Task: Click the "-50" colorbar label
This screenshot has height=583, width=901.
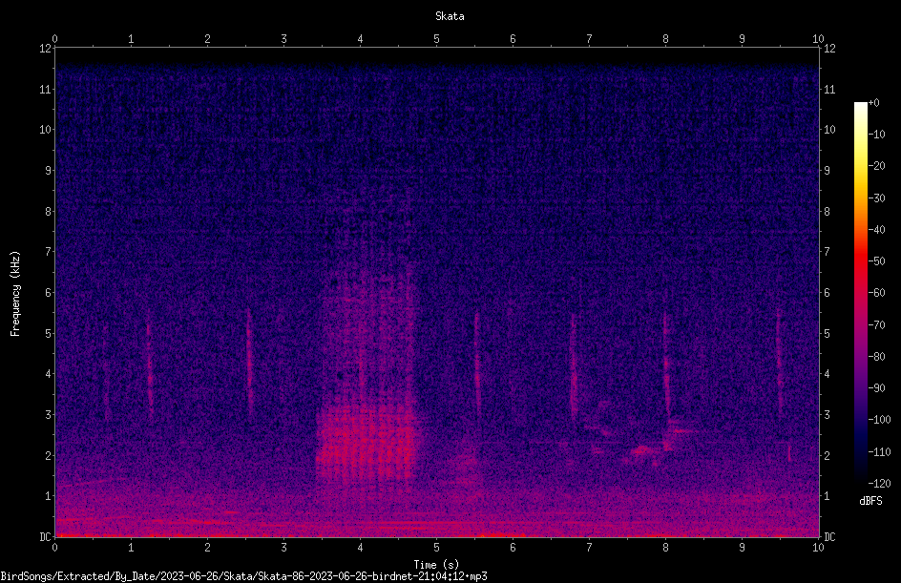Action: click(x=876, y=261)
